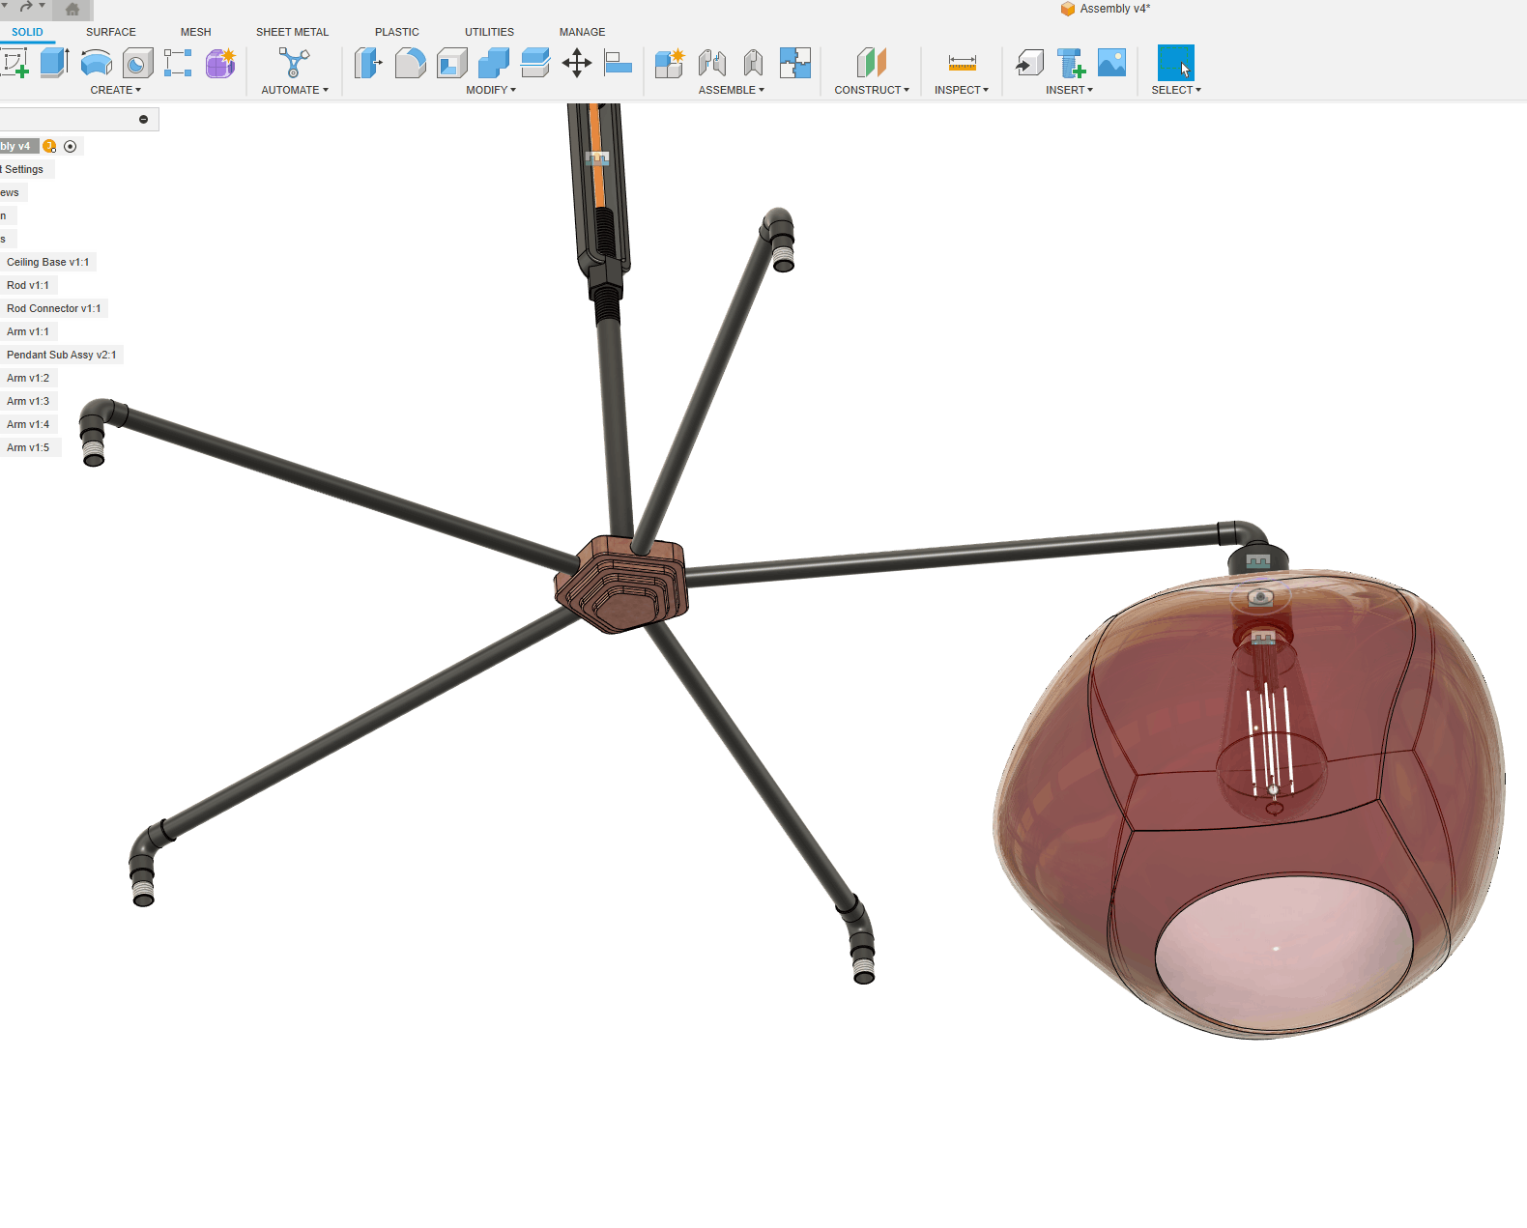Click the Move/Copy arrows icon
This screenshot has height=1228, width=1527.
click(577, 64)
